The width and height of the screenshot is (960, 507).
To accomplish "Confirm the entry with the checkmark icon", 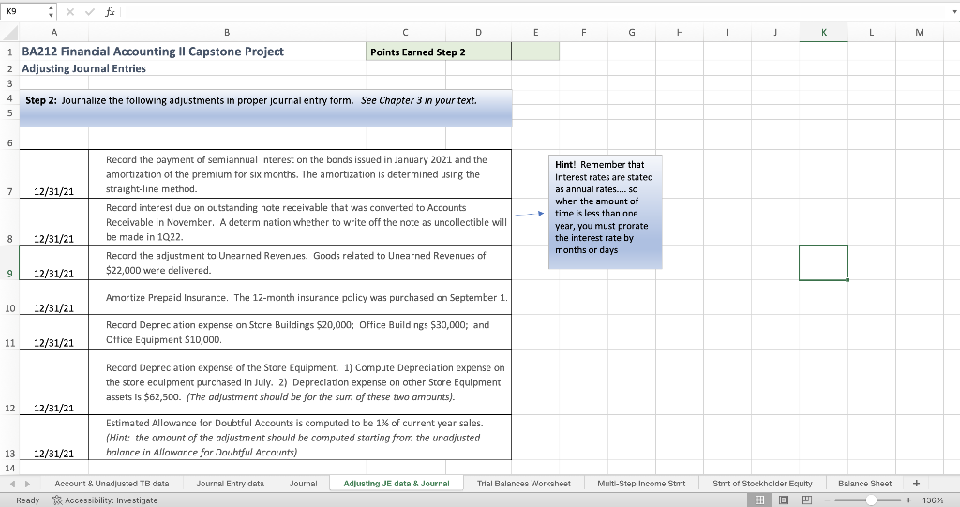I will (x=90, y=11).
